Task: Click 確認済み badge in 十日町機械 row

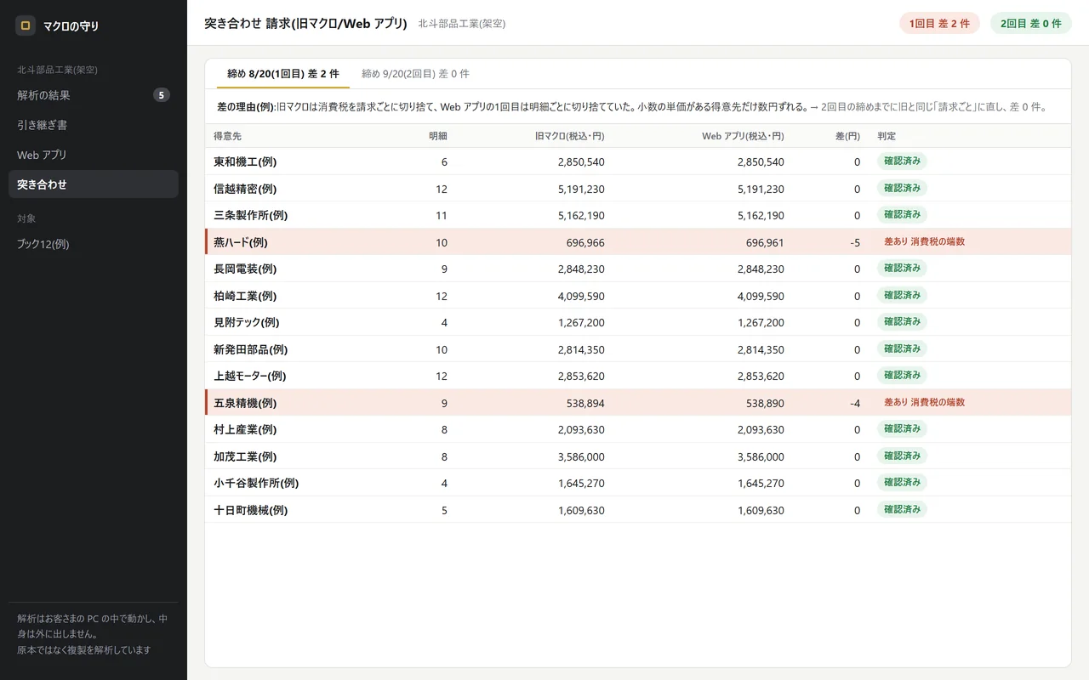Action: [902, 509]
